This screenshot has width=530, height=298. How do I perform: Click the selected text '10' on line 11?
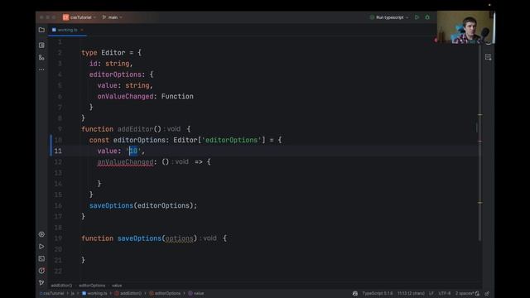[x=133, y=151]
